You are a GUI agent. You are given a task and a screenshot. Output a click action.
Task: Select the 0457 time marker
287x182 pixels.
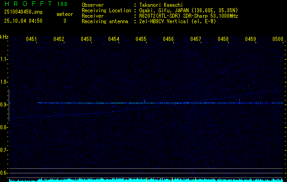coord(196,40)
